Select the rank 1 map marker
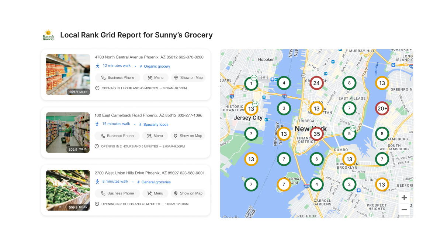430x244 pixels. (251, 84)
